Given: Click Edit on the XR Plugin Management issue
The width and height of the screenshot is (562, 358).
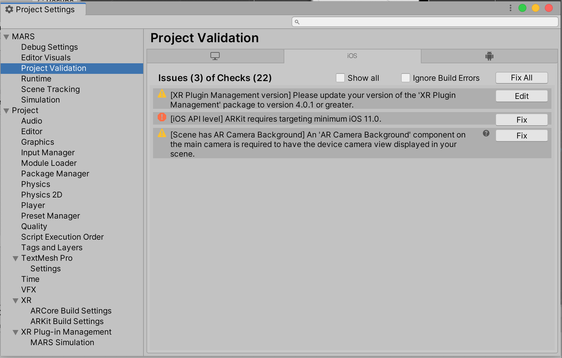Looking at the screenshot, I should coord(521,96).
